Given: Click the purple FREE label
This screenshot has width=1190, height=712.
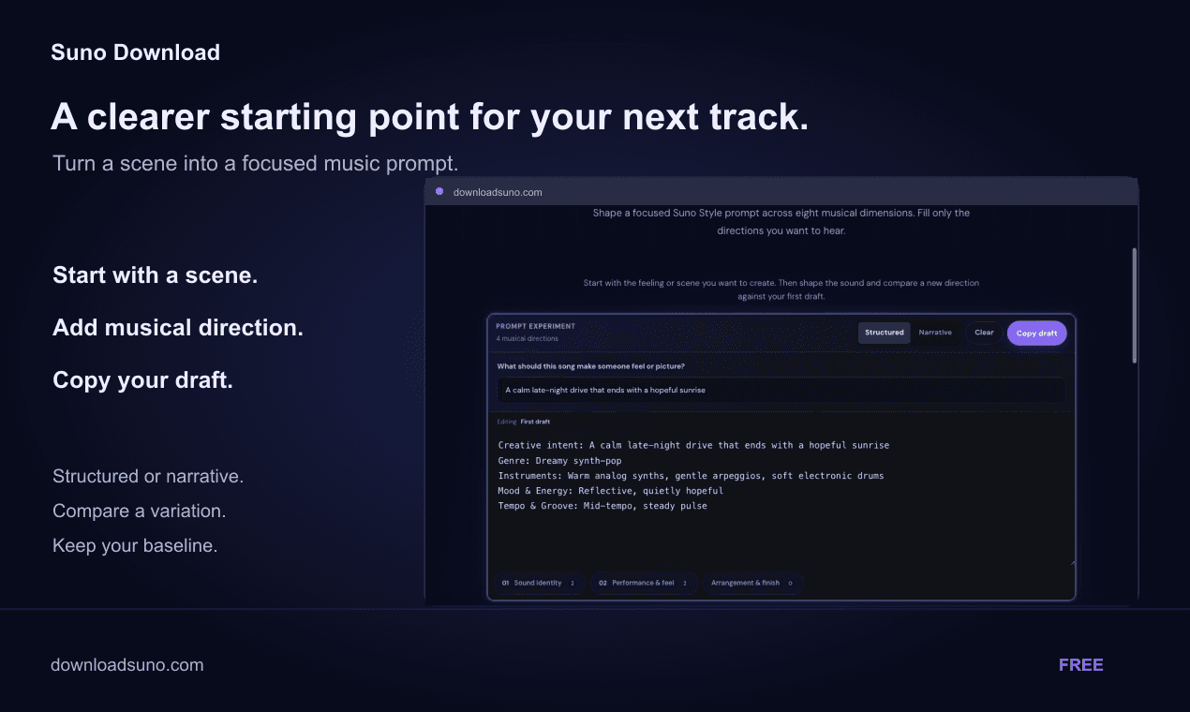Looking at the screenshot, I should 1081,665.
